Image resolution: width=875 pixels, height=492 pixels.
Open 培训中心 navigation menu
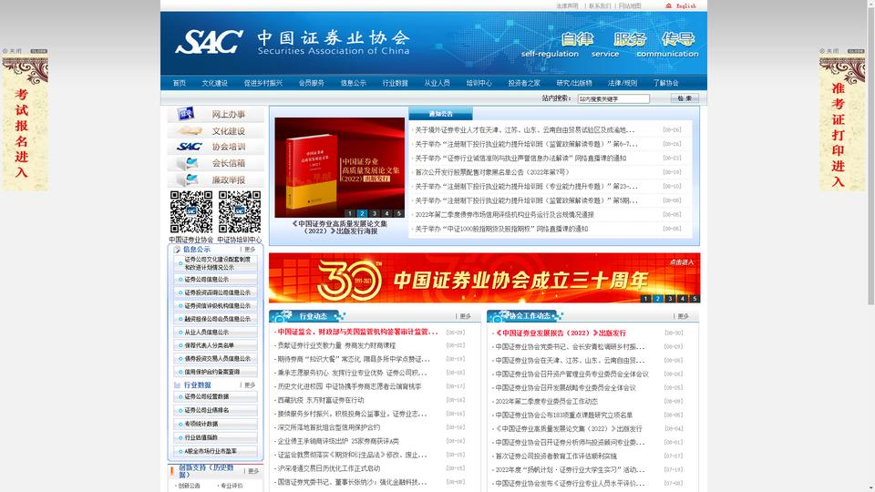tap(479, 83)
